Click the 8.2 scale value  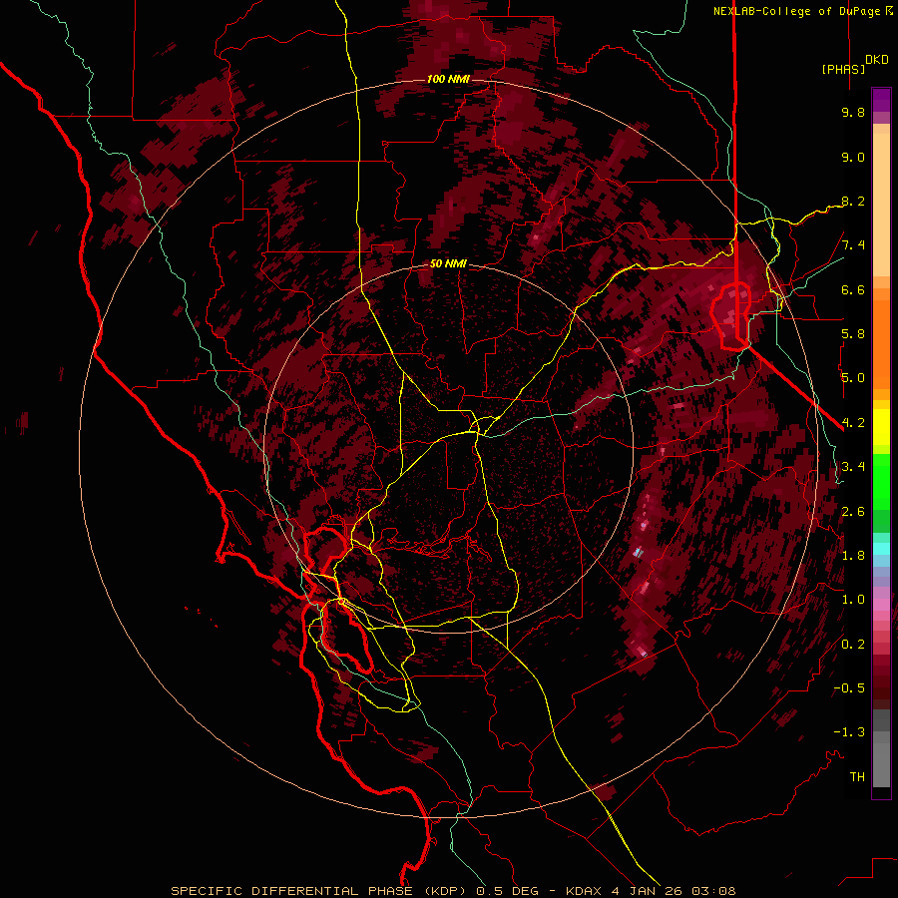(x=853, y=201)
